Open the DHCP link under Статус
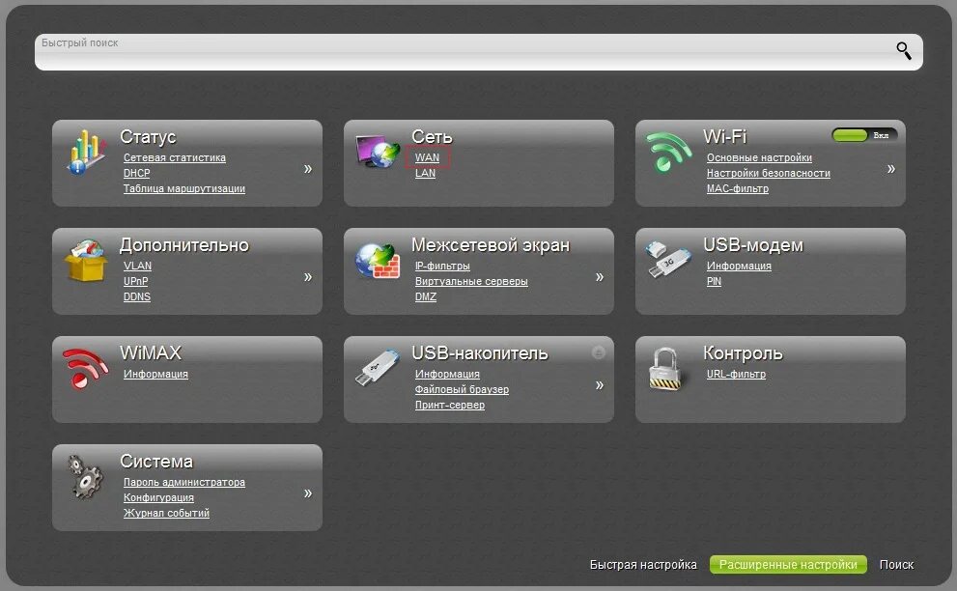957x591 pixels. tap(137, 174)
